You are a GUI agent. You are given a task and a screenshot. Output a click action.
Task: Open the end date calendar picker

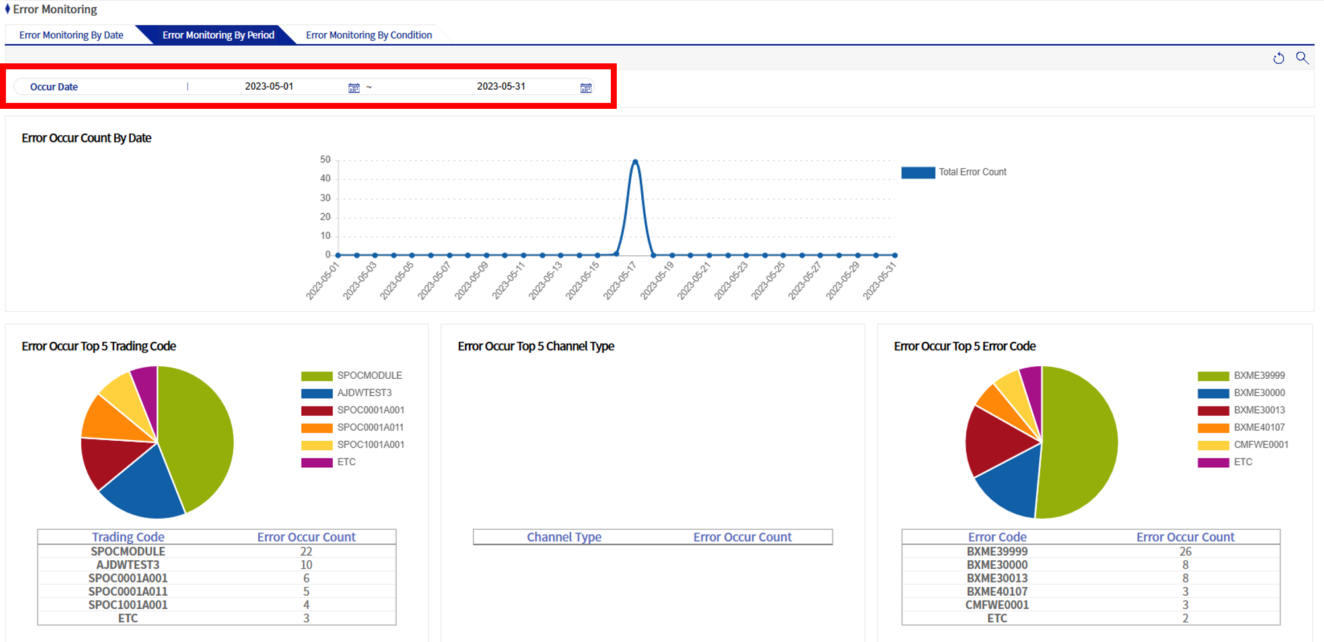click(x=586, y=88)
